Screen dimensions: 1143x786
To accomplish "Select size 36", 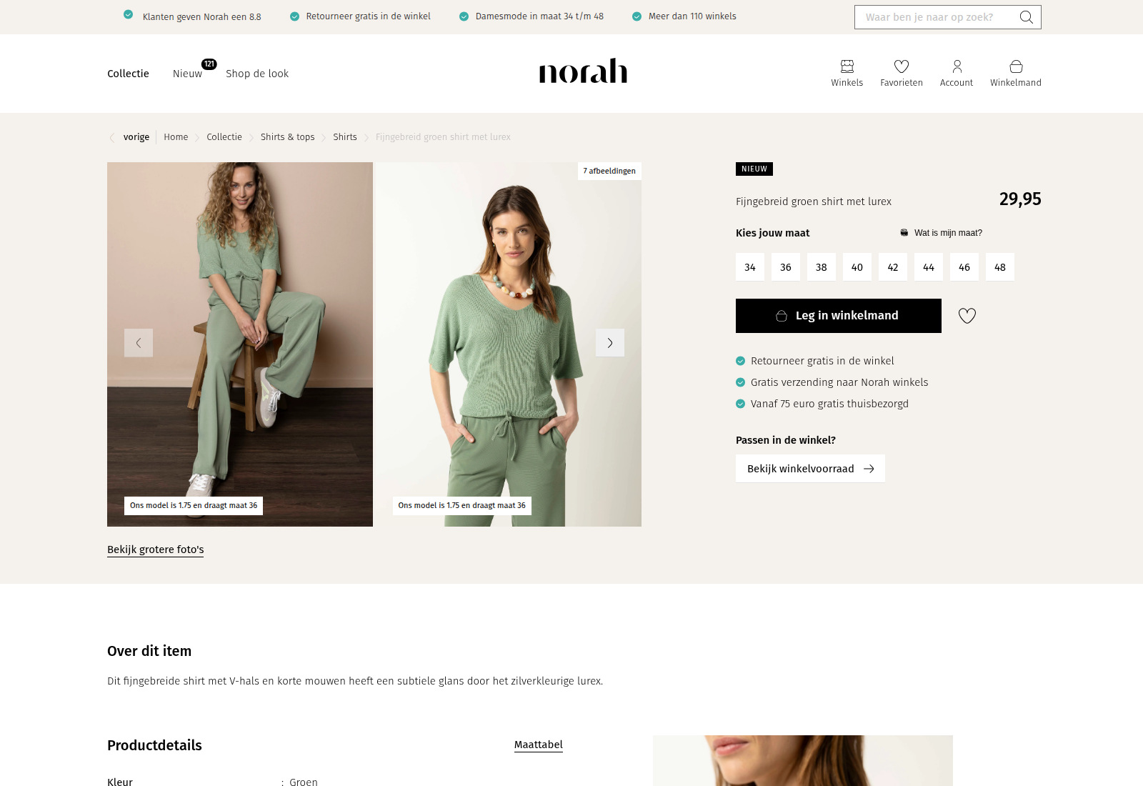I will [786, 267].
